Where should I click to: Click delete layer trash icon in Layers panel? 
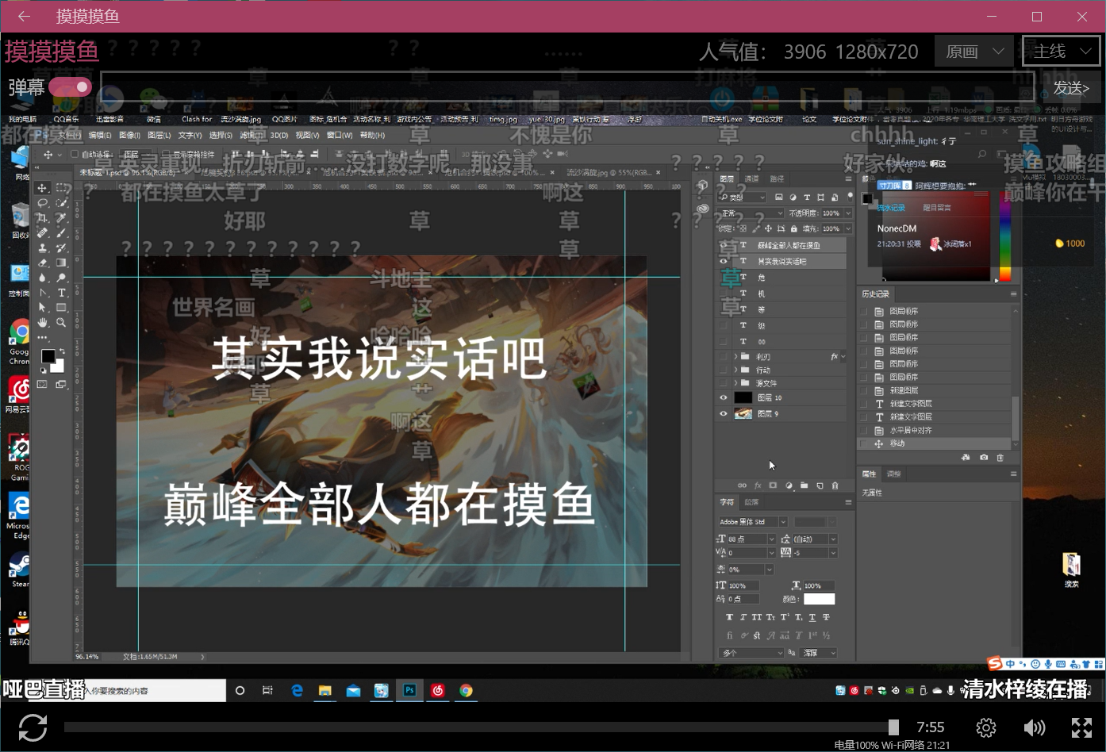[x=835, y=485]
